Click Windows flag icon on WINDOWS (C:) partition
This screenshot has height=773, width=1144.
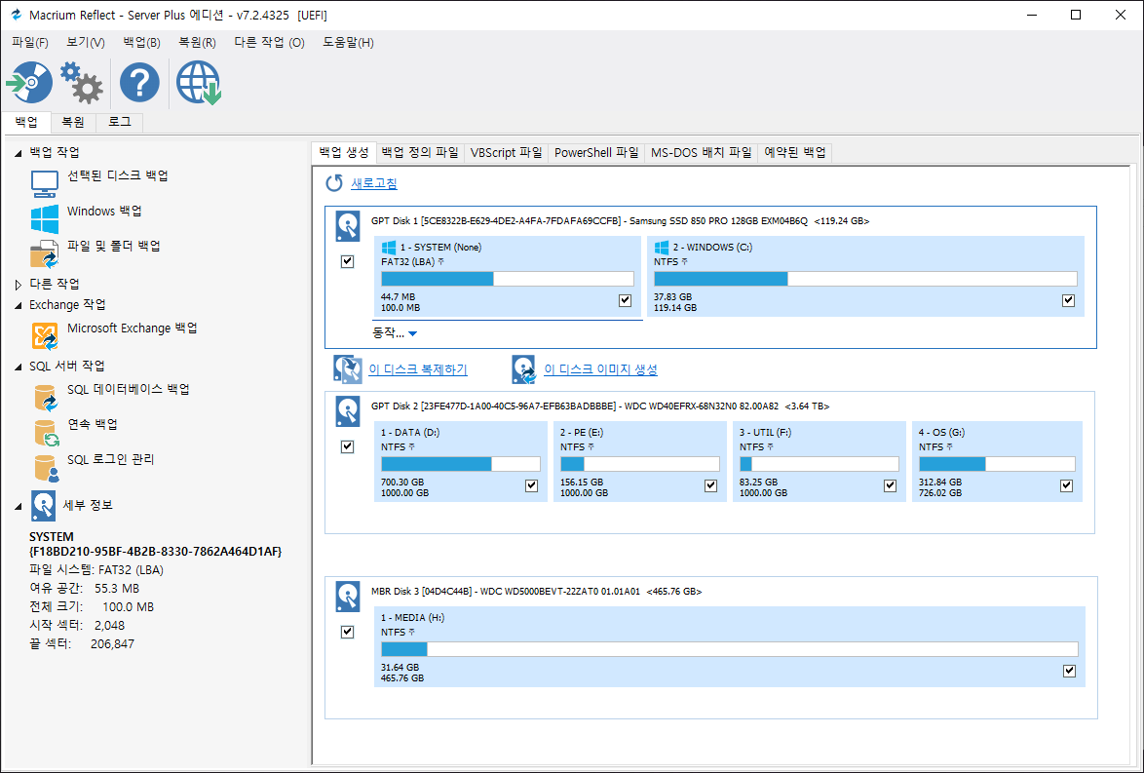pos(662,248)
